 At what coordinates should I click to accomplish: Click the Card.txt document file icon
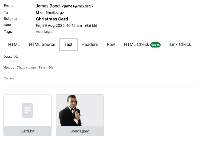27,110
